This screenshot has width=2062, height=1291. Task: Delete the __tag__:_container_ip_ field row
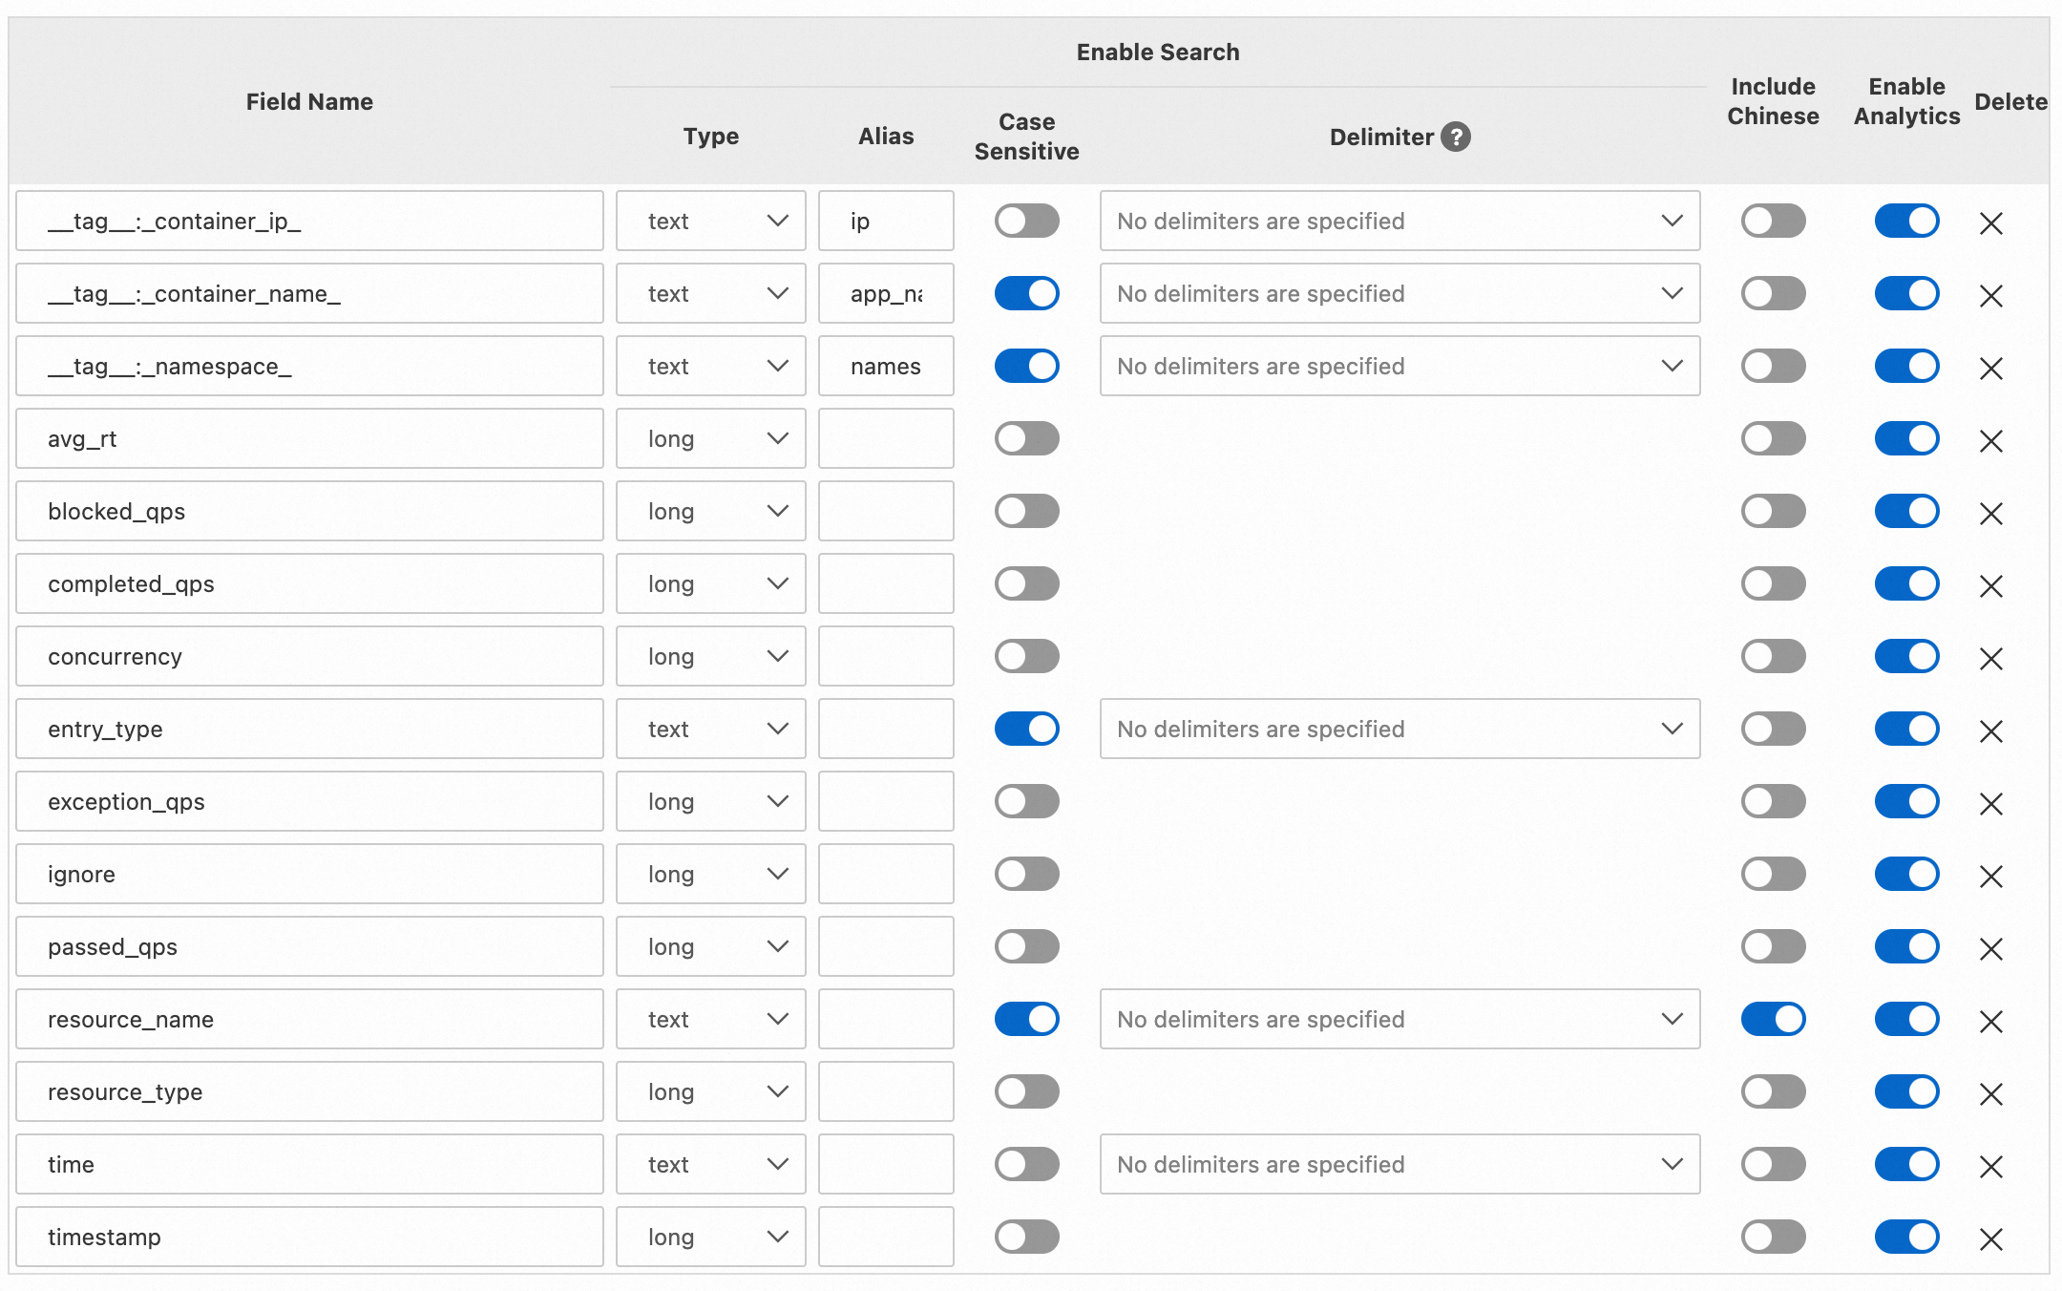click(1990, 222)
